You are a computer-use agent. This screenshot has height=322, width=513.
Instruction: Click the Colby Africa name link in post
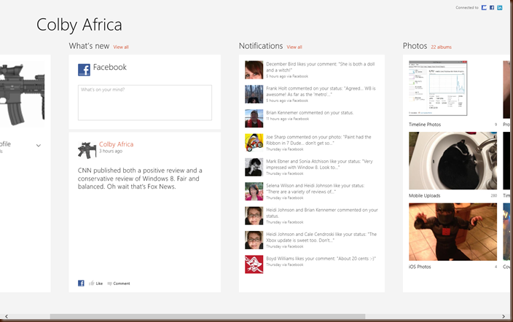pyautogui.click(x=116, y=144)
